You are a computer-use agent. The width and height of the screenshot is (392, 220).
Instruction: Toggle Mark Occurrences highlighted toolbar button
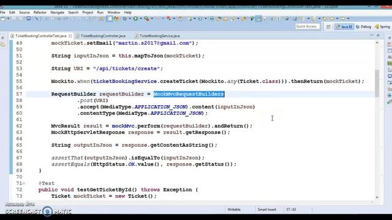point(258,18)
